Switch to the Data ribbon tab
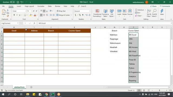 tap(50, 6)
